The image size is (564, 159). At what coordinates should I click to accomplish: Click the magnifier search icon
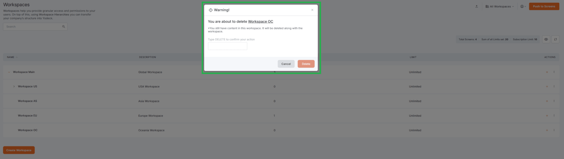coord(63,27)
